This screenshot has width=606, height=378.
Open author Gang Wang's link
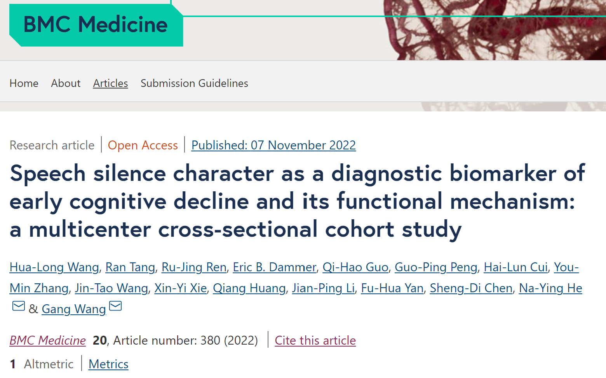click(74, 309)
